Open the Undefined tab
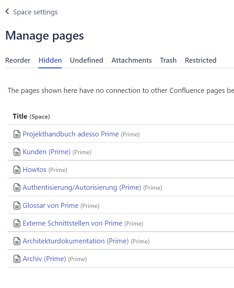 tap(86, 60)
